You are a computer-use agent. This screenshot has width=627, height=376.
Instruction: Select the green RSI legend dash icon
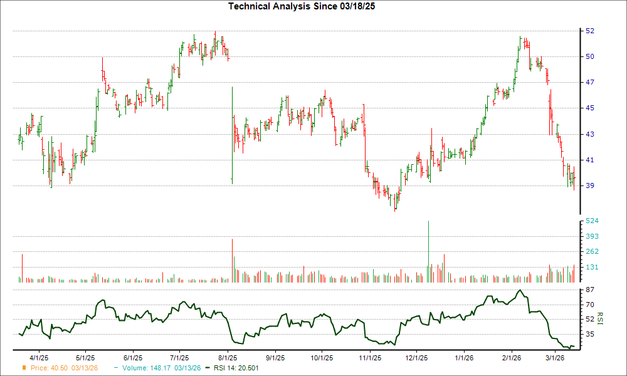tap(207, 368)
